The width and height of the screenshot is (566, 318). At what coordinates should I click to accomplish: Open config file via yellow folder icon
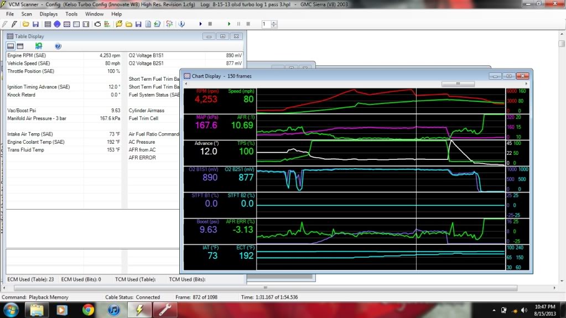click(x=25, y=24)
